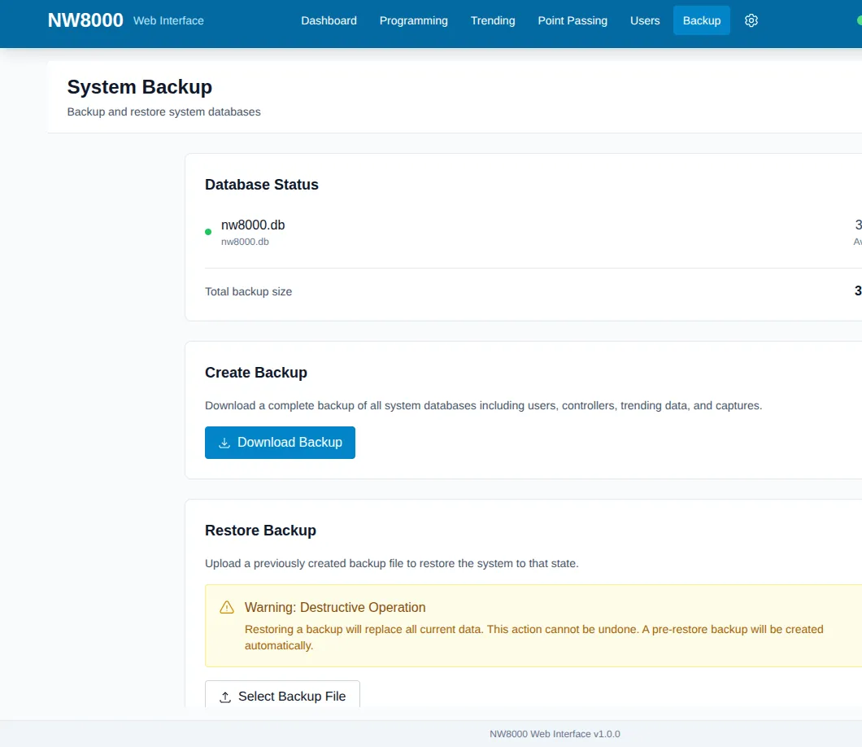This screenshot has width=862, height=747.
Task: Click the Web Interface subtitle text
Action: tap(168, 21)
